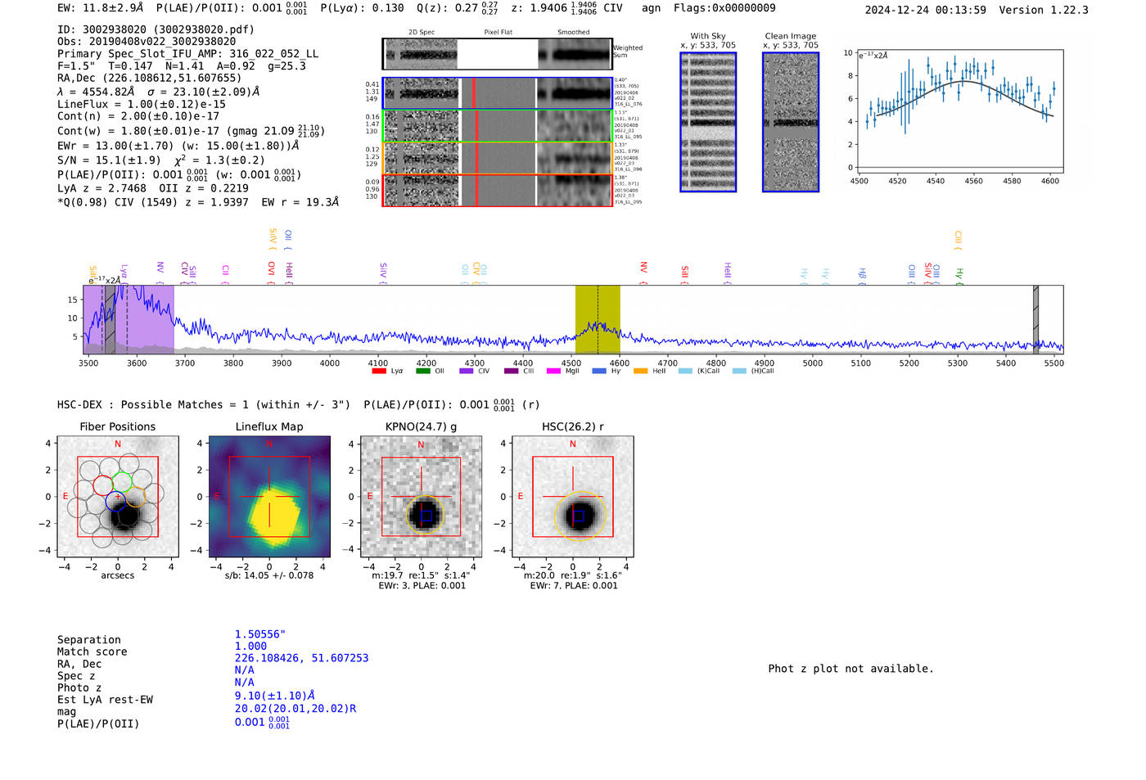The height and width of the screenshot is (780, 1146).
Task: Click the blue square marker in KPNO image
Action: tap(426, 516)
